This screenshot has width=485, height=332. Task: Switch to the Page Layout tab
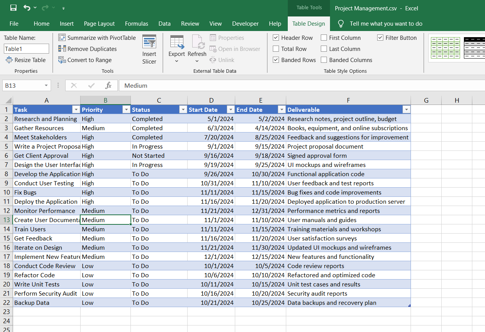coord(99,23)
